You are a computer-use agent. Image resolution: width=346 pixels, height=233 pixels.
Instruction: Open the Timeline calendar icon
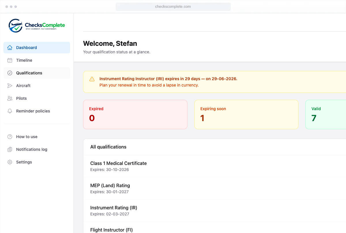click(x=10, y=60)
